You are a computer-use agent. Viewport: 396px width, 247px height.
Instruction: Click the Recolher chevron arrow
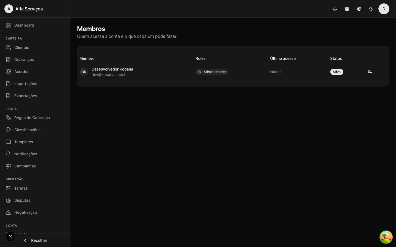(25, 240)
